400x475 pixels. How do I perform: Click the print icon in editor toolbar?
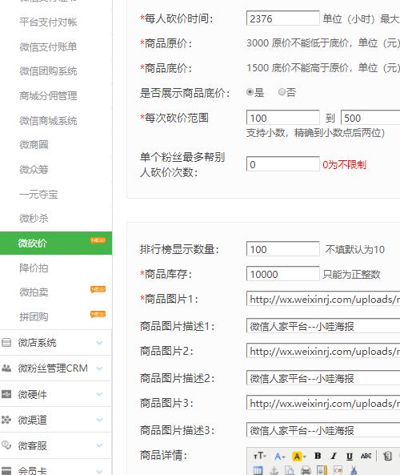(306, 470)
